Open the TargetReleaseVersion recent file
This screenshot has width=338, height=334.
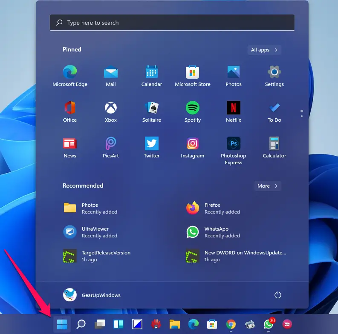tap(97, 256)
